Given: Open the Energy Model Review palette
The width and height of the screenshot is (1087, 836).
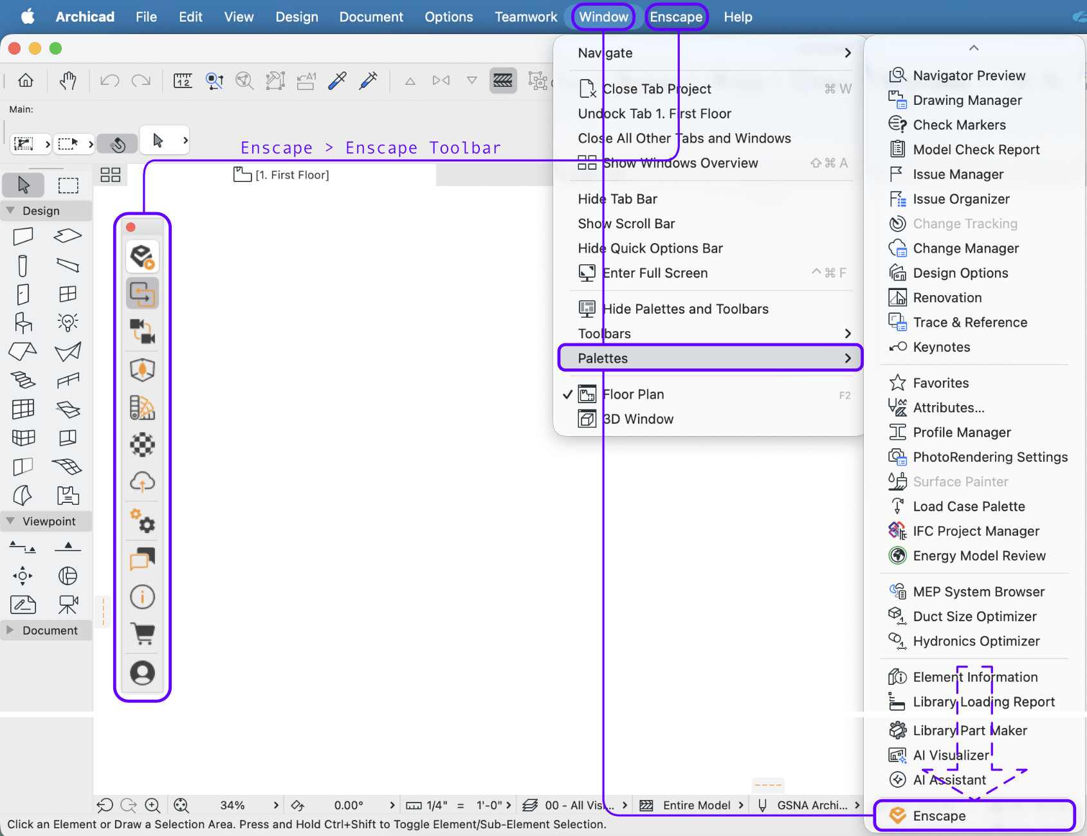Looking at the screenshot, I should (x=974, y=556).
